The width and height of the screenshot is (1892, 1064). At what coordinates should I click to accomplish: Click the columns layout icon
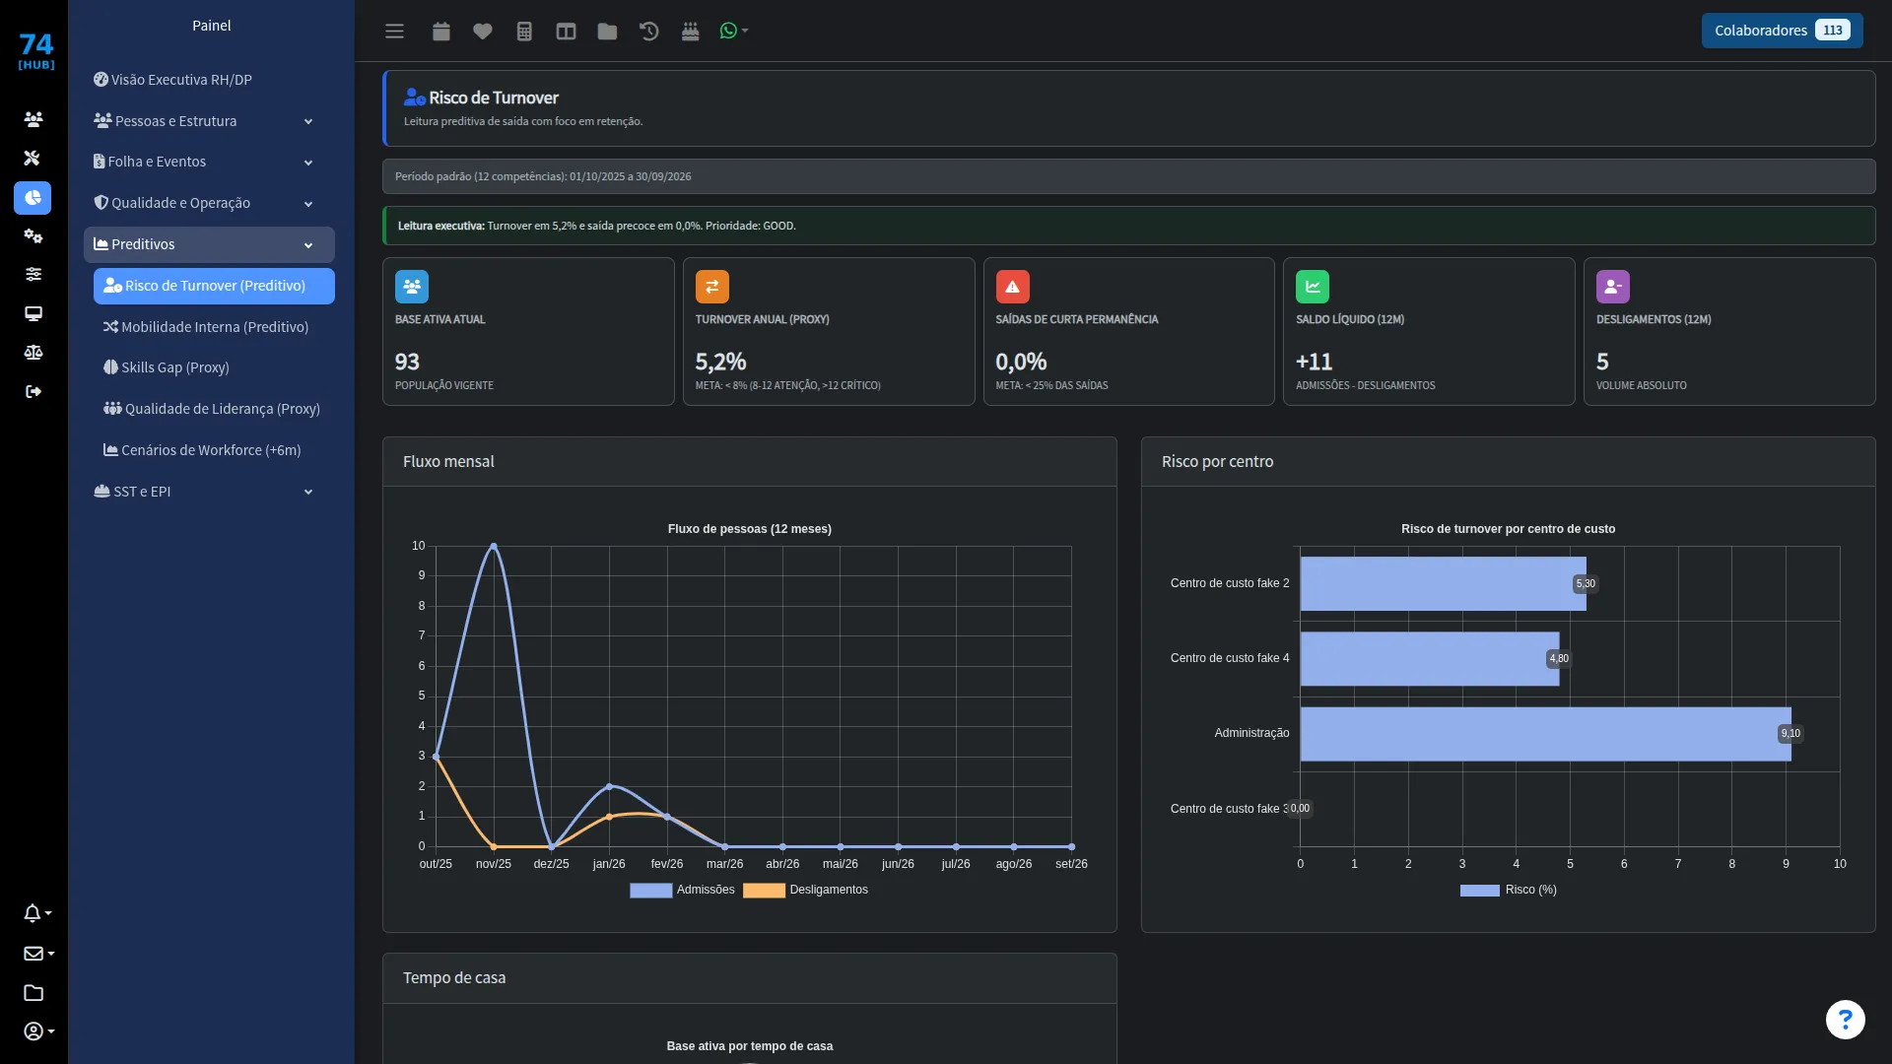(x=566, y=32)
